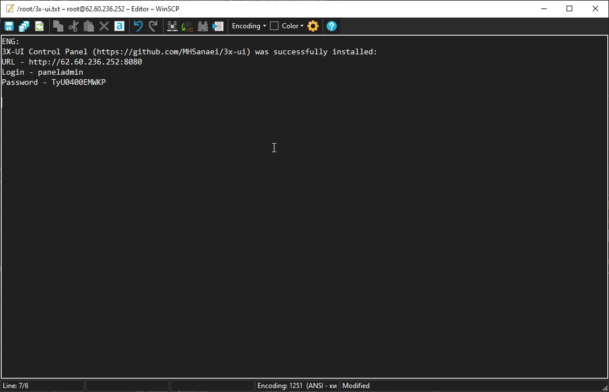The image size is (609, 392).
Task: Open the Find dialog binoculars icon
Action: (203, 26)
